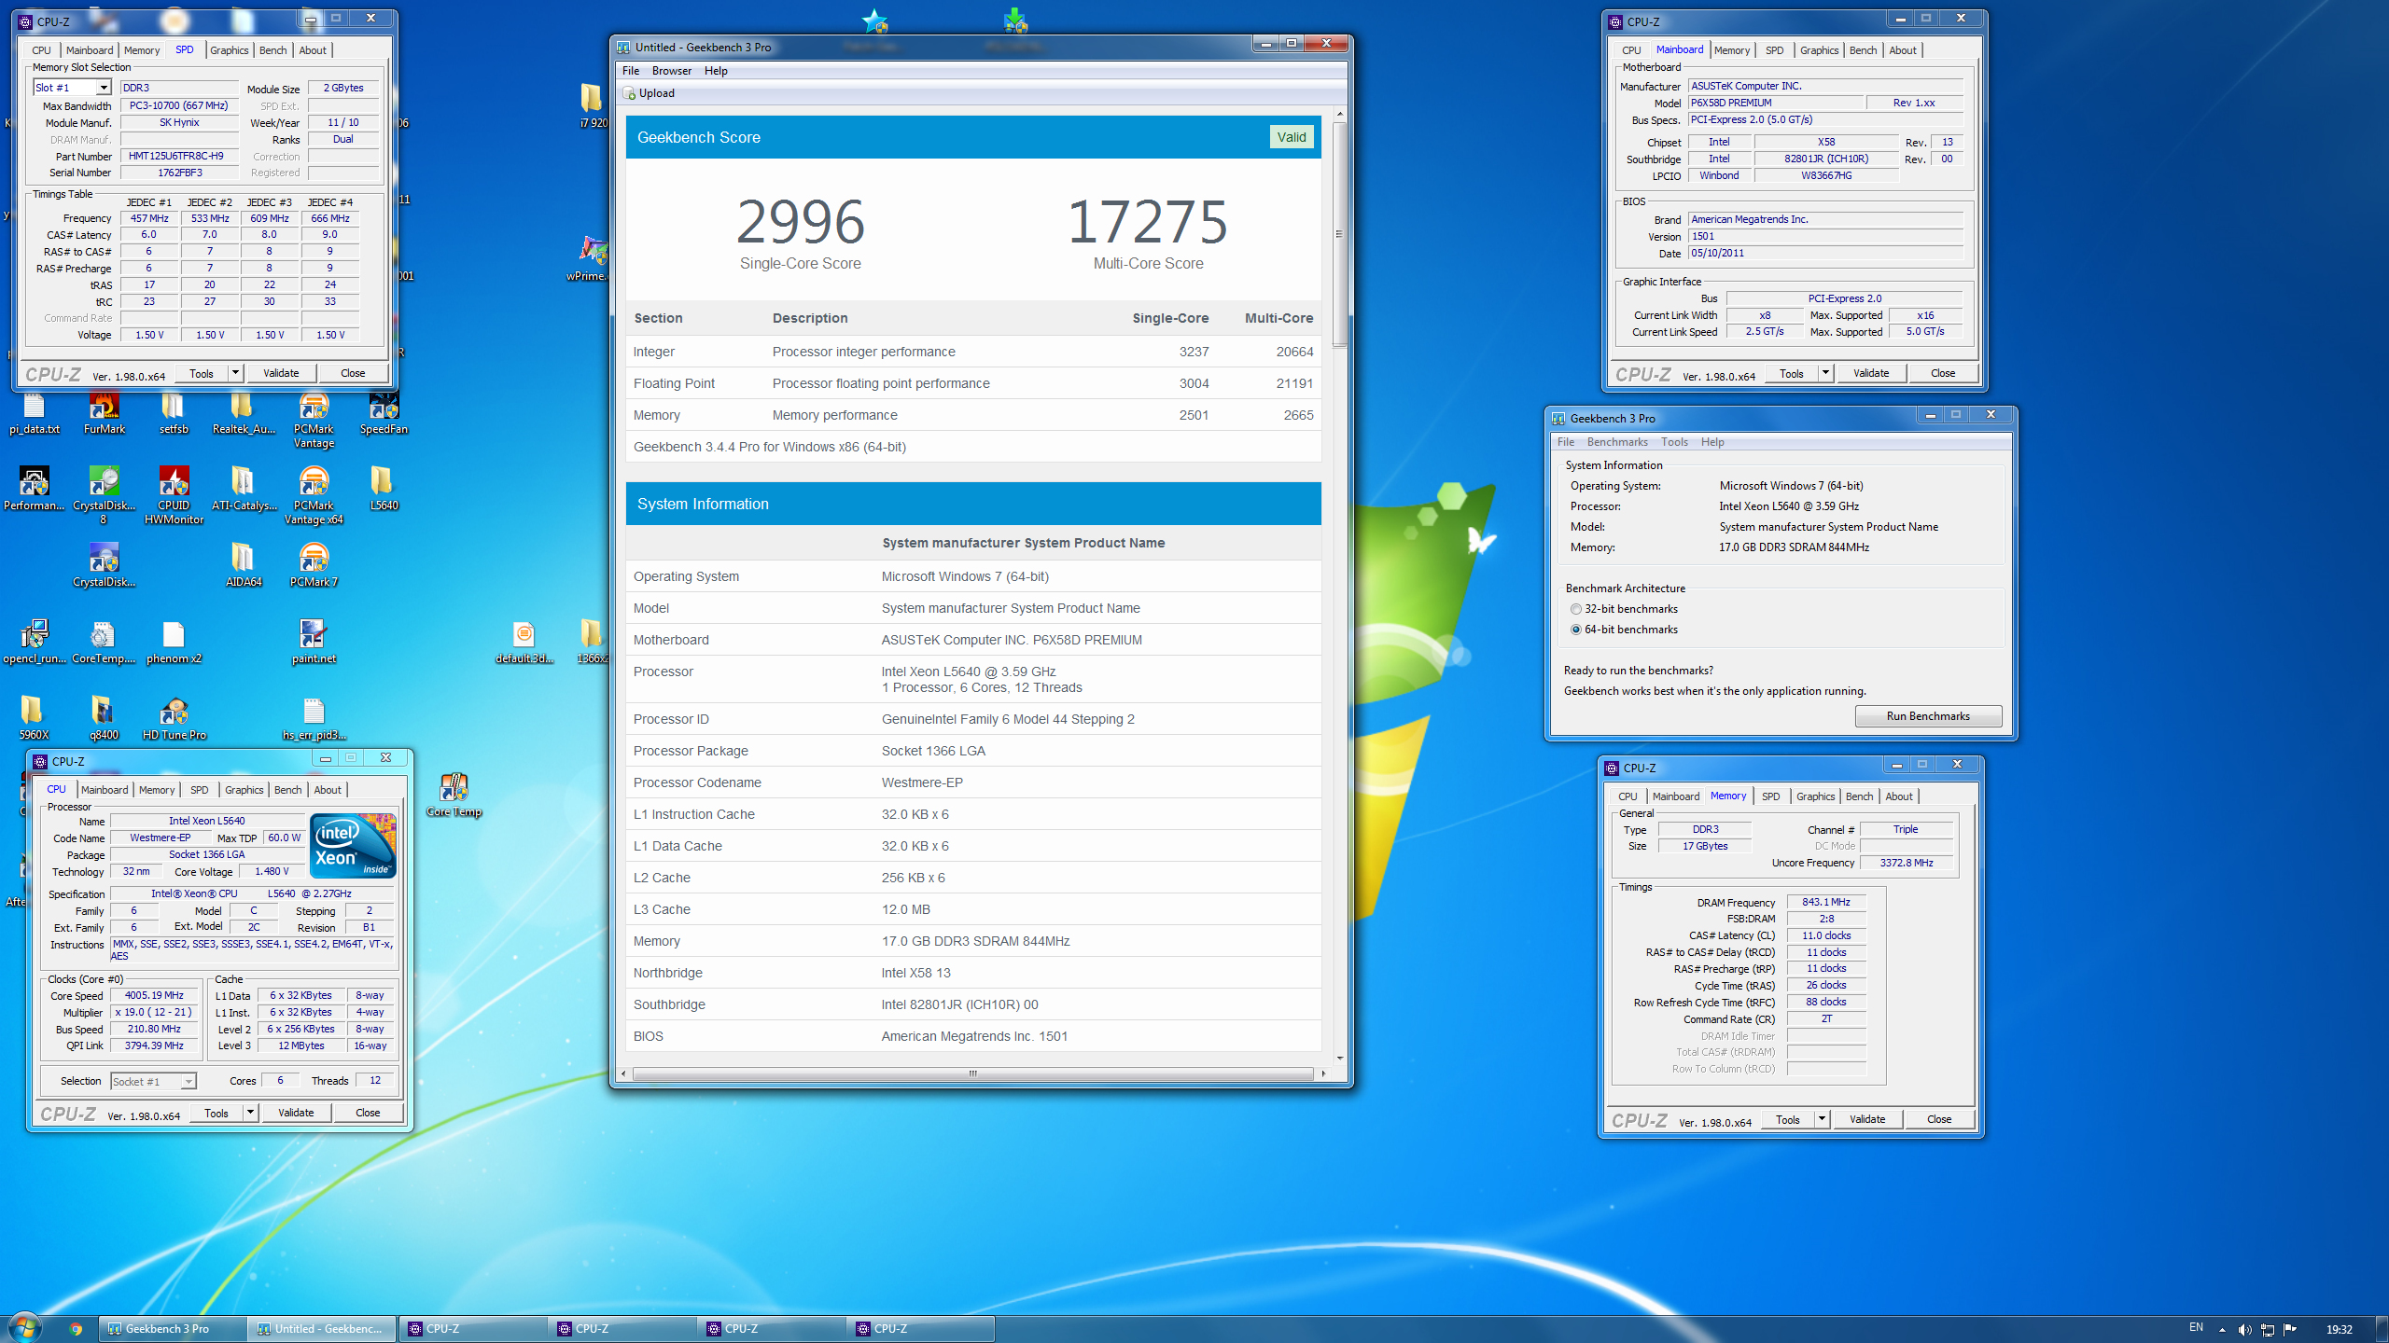Click Geekbench results vertical scrollbar thumb
2389x1343 pixels.
(1339, 234)
